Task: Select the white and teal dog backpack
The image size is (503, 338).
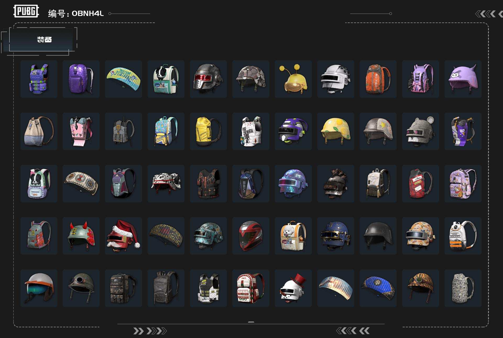Action: [166, 79]
